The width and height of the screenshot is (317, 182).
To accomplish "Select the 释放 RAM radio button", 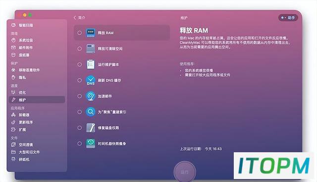I will click(79, 33).
